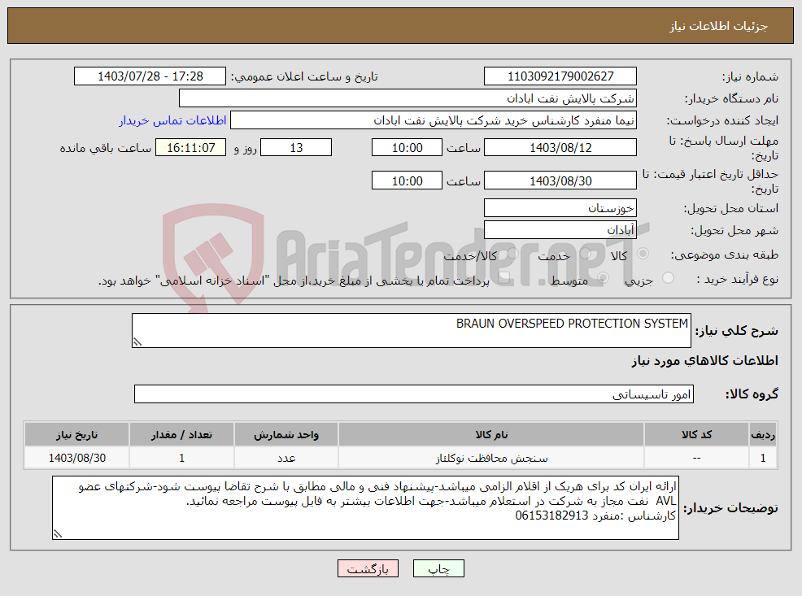802x596 pixels.
Task: Click the کد کالا column header
Action: (x=696, y=434)
